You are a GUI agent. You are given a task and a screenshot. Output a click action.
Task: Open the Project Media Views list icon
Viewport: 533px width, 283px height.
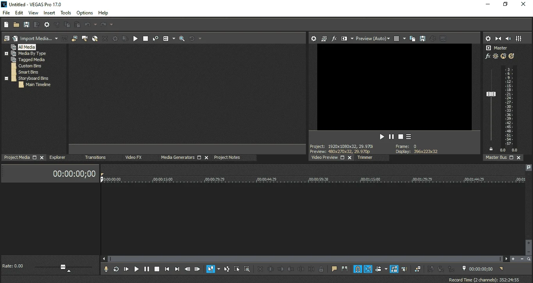tap(166, 39)
